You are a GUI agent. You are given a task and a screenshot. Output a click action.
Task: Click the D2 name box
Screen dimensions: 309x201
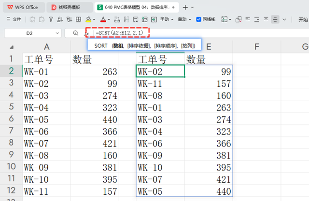pos(29,33)
